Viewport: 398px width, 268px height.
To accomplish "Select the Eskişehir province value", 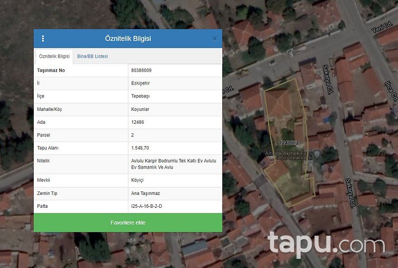I will pos(140,83).
